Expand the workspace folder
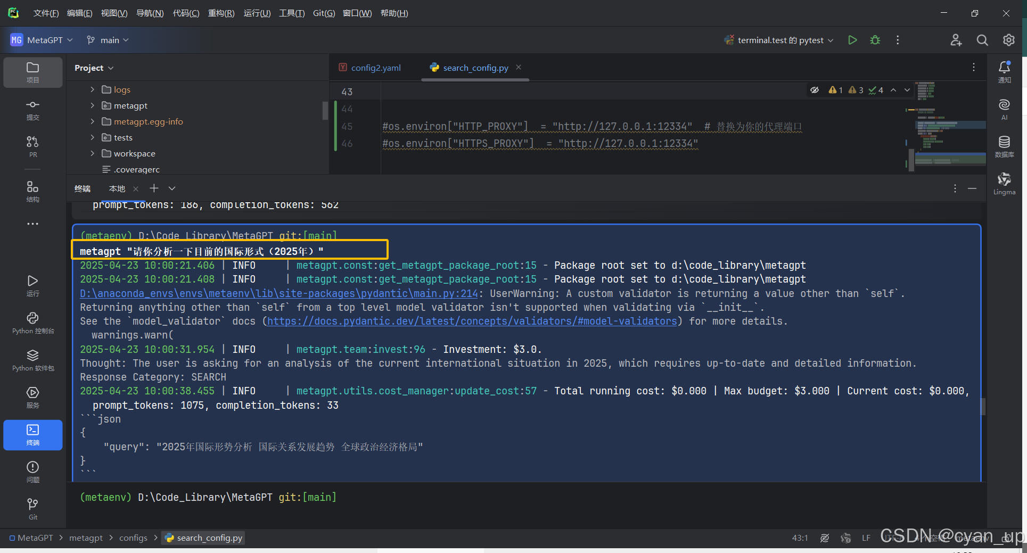1027x553 pixels. click(x=92, y=153)
